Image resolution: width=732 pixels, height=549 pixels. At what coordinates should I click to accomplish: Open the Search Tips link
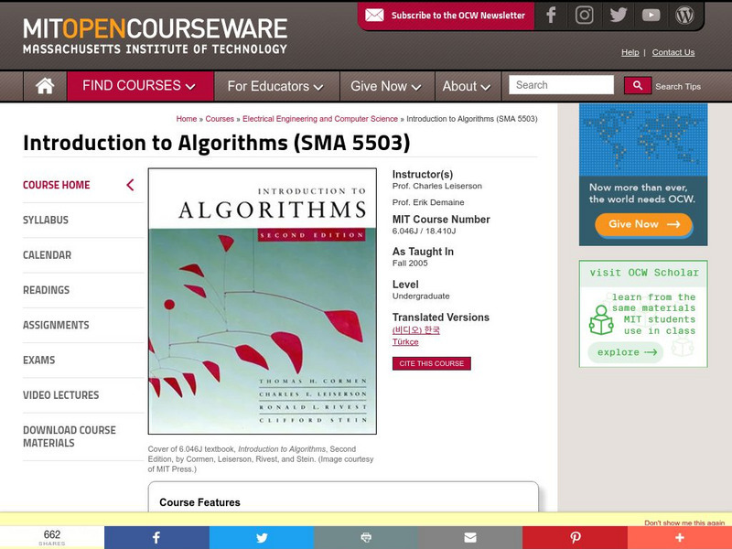pos(678,86)
